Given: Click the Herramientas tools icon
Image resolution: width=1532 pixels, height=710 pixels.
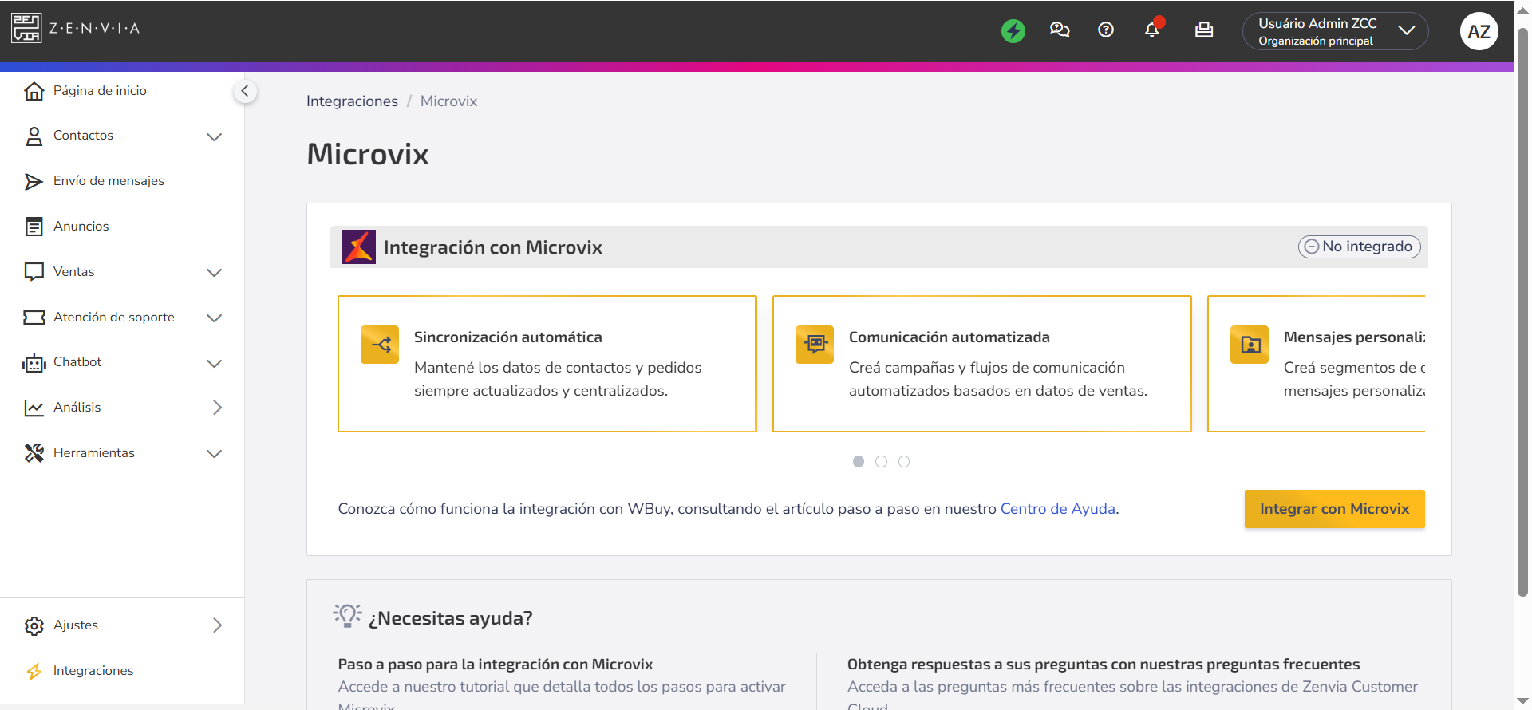Looking at the screenshot, I should (x=34, y=453).
